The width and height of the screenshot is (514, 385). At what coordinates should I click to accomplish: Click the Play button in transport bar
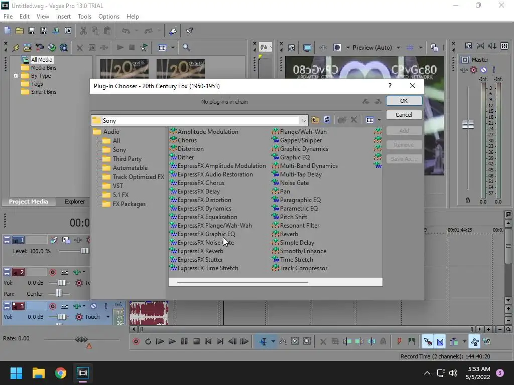(172, 341)
